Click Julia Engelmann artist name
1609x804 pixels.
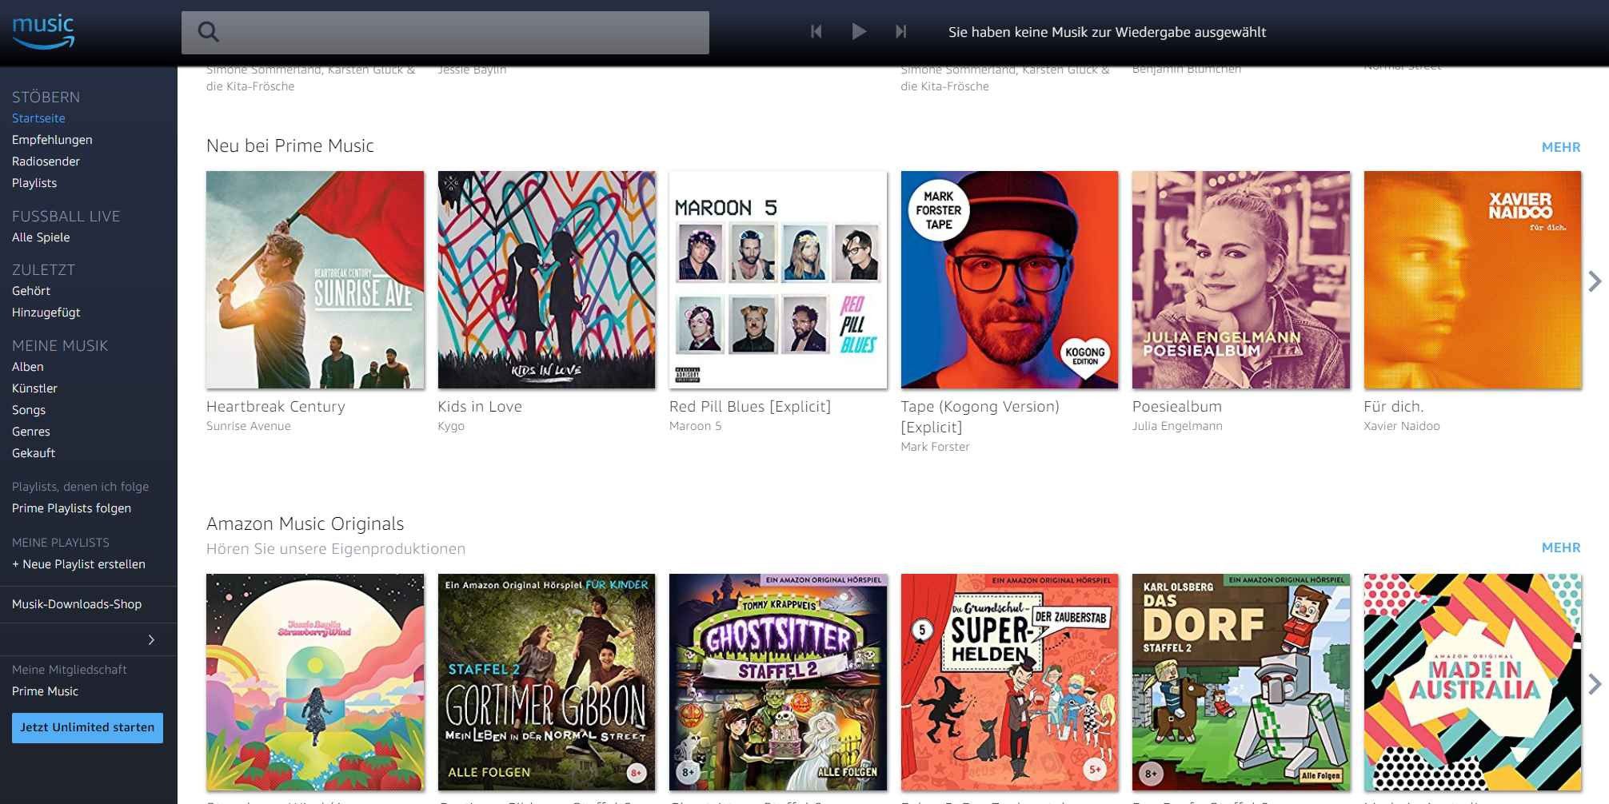click(x=1177, y=426)
